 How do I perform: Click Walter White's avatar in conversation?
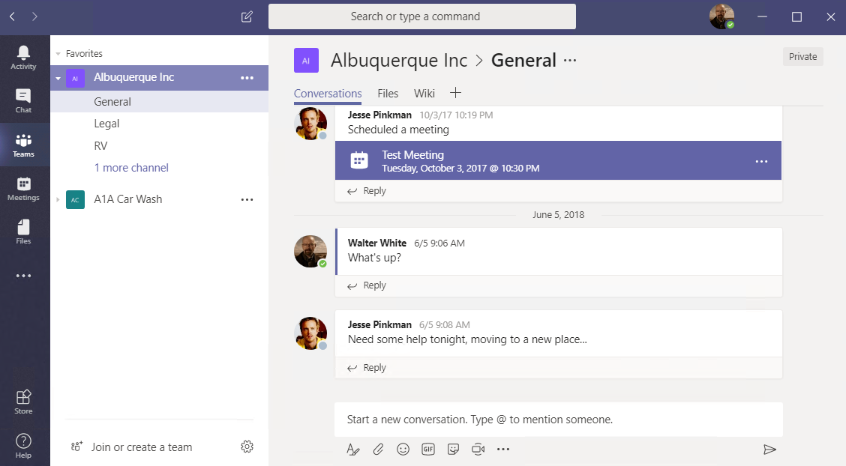point(310,251)
